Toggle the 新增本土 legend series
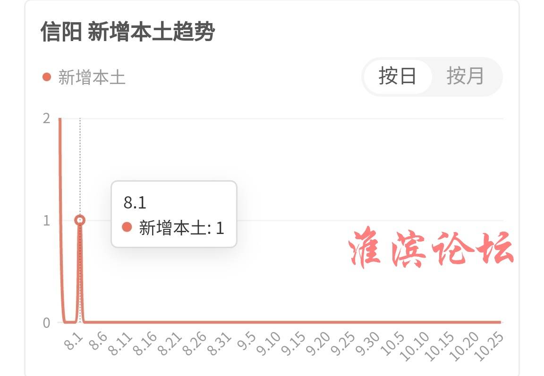 point(84,77)
